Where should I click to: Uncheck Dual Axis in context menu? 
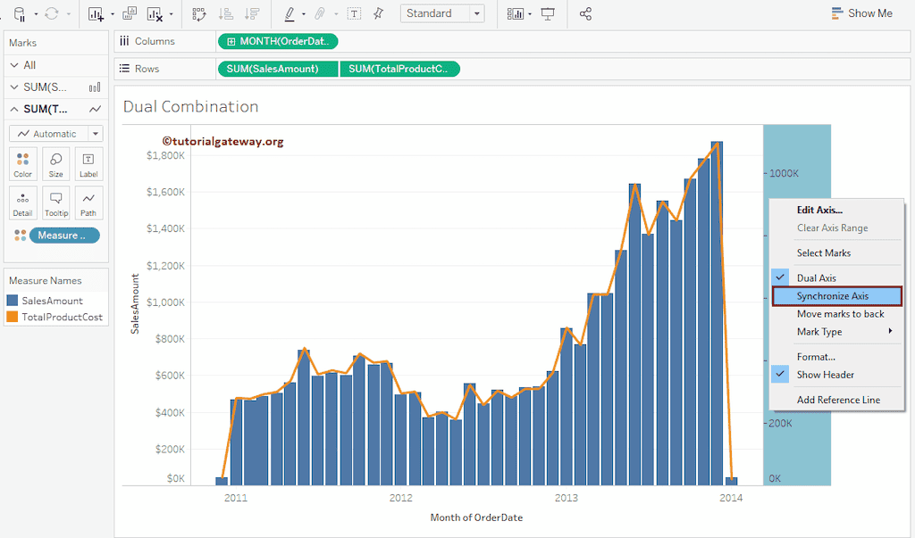click(x=817, y=278)
